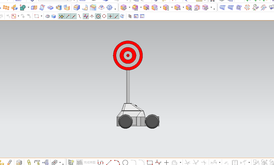Click the linear dimension face icon
This screenshot has width=274, height=165.
177,7
